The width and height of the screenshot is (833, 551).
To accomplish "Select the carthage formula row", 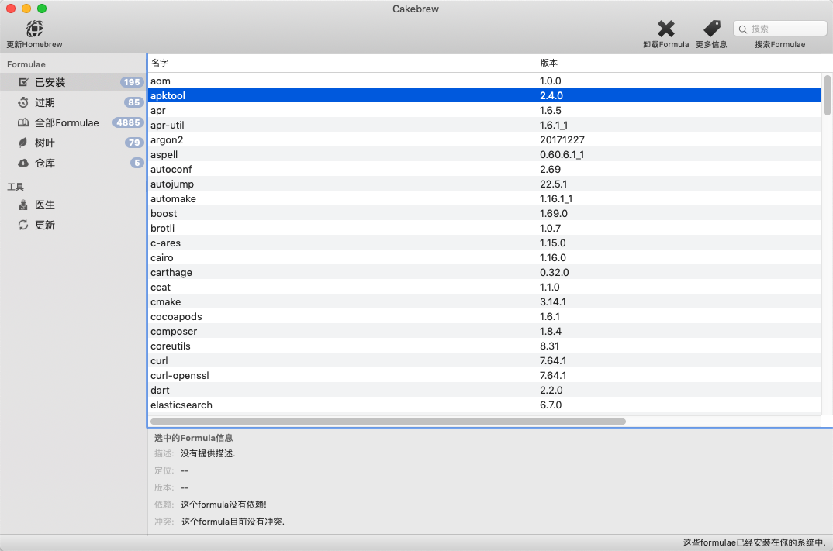I will (485, 272).
